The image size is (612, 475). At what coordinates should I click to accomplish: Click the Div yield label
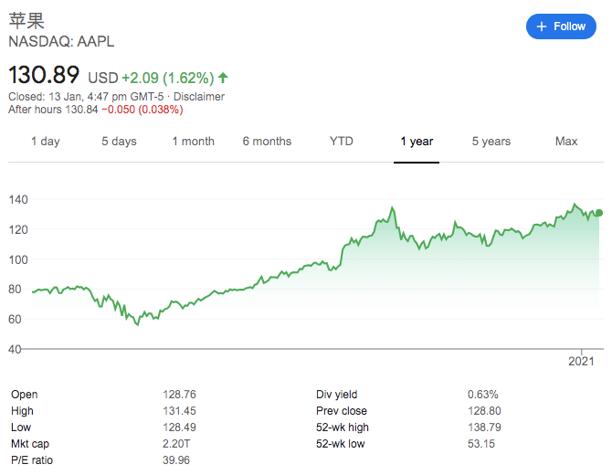pos(336,395)
